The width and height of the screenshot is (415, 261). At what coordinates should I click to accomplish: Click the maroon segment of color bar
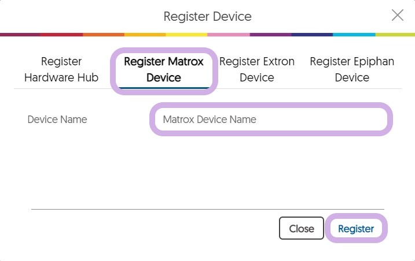click(x=21, y=35)
